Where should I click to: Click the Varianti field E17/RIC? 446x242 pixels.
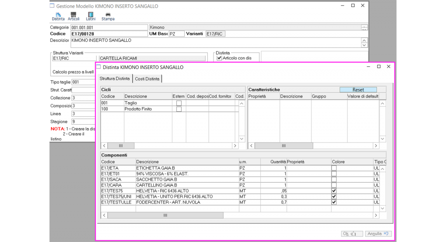215,34
